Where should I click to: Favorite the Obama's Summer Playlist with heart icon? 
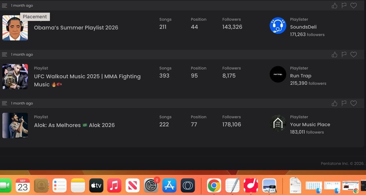[x=353, y=6]
